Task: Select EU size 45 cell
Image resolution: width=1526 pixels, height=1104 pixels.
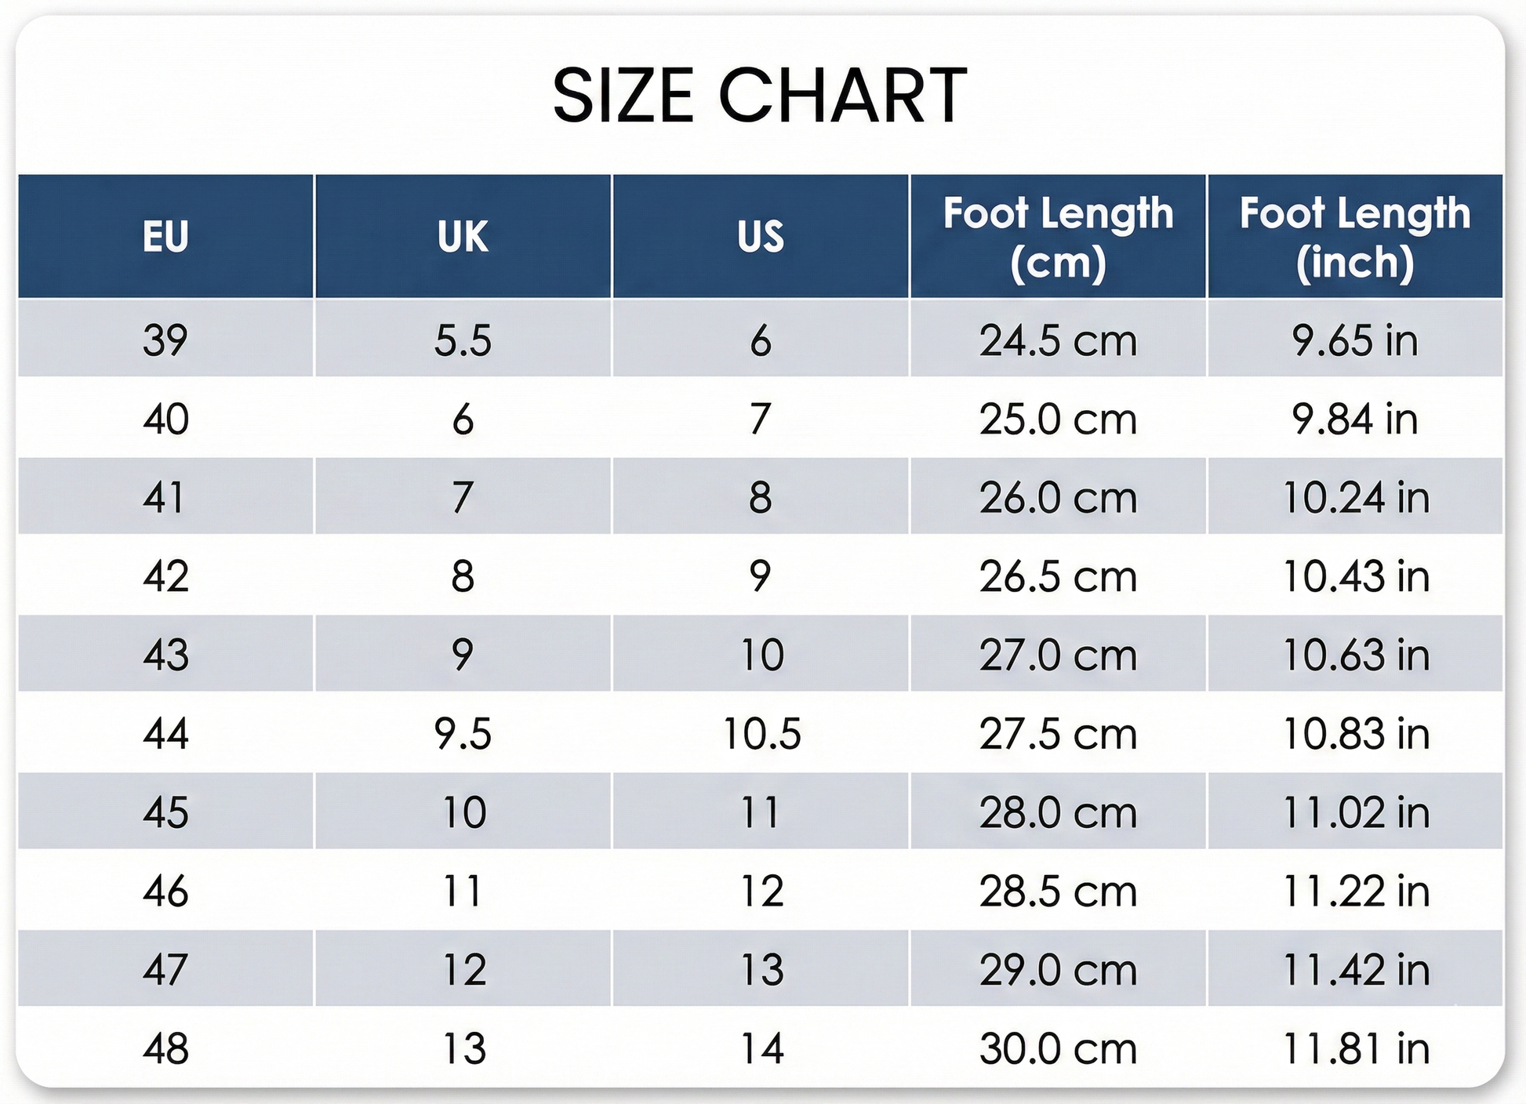Action: tap(165, 812)
